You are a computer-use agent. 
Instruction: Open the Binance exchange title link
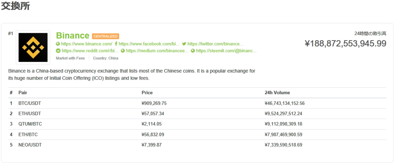73,36
